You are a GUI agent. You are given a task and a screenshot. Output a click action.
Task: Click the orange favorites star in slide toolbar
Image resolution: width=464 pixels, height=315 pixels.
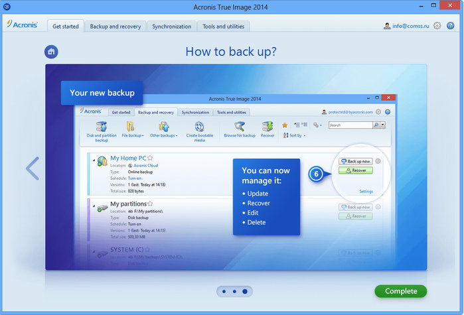pos(285,125)
